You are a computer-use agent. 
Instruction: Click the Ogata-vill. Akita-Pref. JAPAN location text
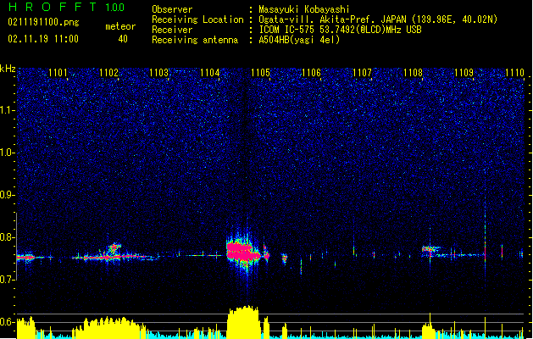click(378, 19)
